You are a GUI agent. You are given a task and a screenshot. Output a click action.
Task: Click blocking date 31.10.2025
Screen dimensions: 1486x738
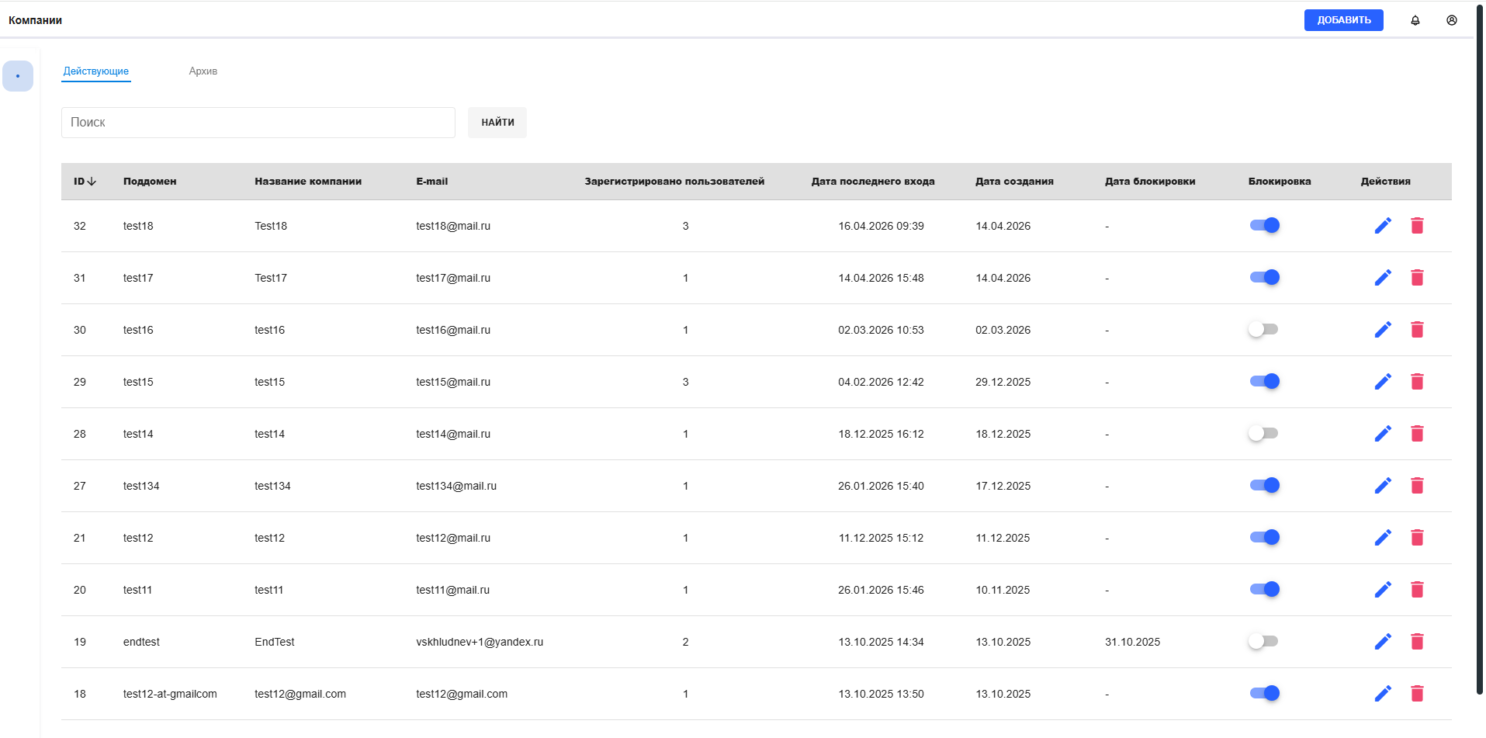(1132, 642)
